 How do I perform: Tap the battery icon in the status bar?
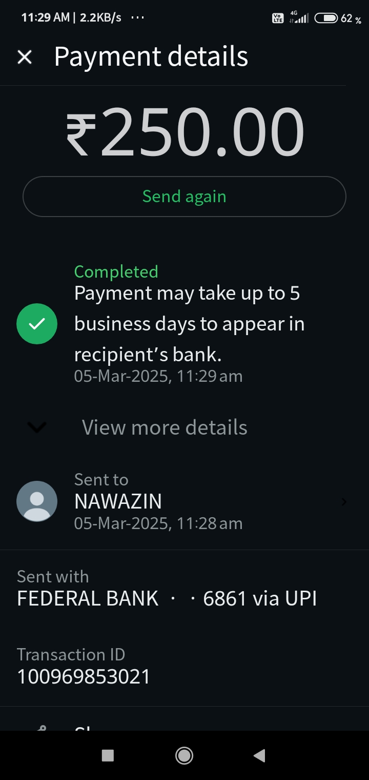pyautogui.click(x=326, y=18)
